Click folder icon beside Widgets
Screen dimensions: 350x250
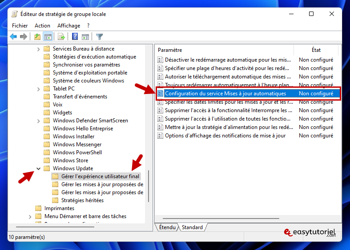point(47,112)
